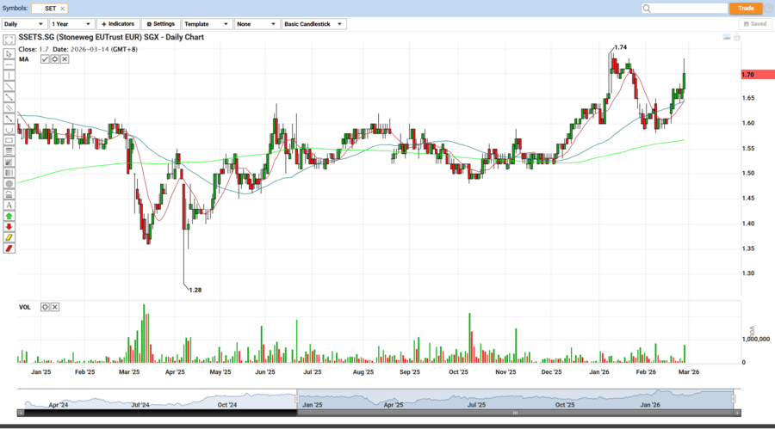The height and width of the screenshot is (429, 775).
Task: Expand the 1 Year range dropdown
Action: (71, 24)
